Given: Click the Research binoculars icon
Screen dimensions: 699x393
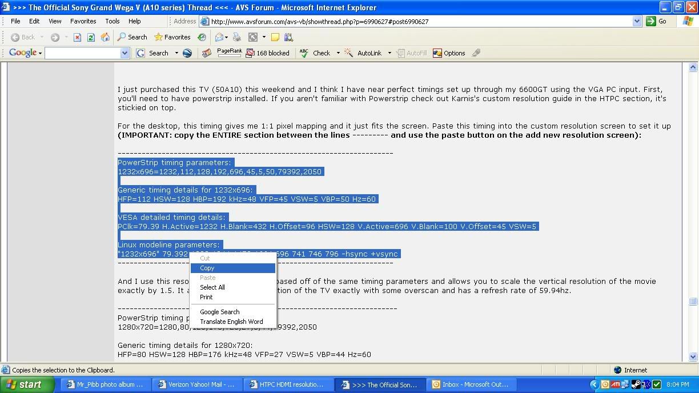Looking at the screenshot, I should pos(288,37).
